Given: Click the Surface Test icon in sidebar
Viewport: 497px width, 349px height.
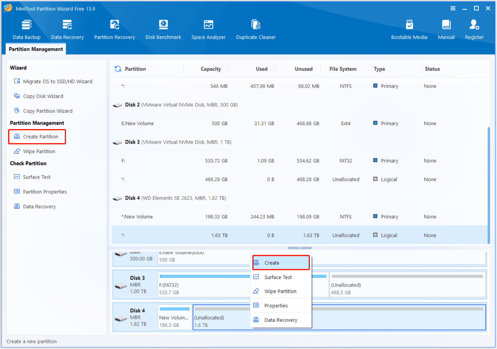Looking at the screenshot, I should (x=17, y=177).
